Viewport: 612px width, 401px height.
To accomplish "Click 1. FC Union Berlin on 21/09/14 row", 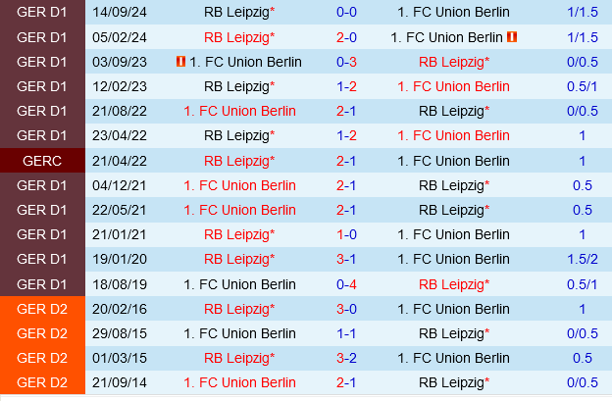I will click(x=239, y=382).
